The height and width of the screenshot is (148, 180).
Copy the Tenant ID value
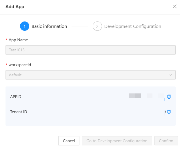[169, 112]
